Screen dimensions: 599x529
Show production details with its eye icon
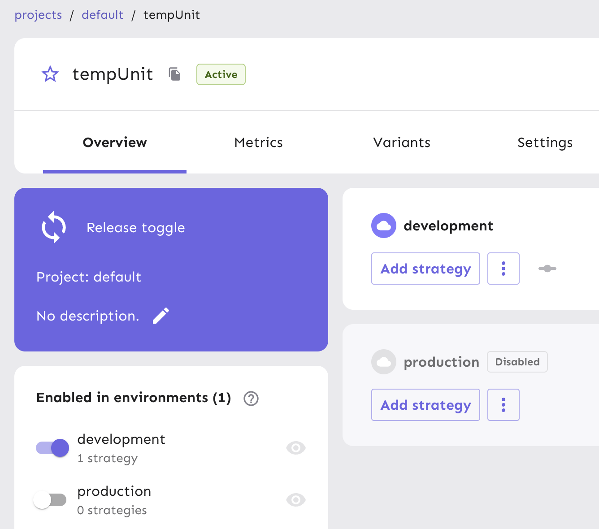point(295,499)
